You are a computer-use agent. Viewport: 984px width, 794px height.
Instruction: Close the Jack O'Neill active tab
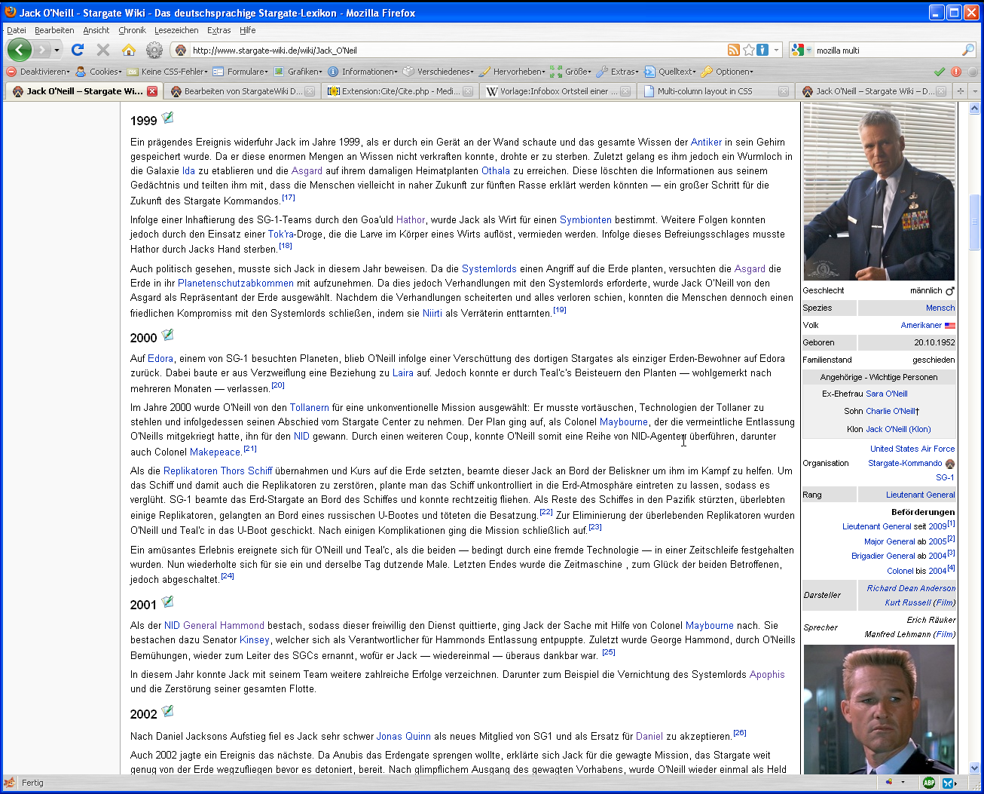tap(152, 91)
